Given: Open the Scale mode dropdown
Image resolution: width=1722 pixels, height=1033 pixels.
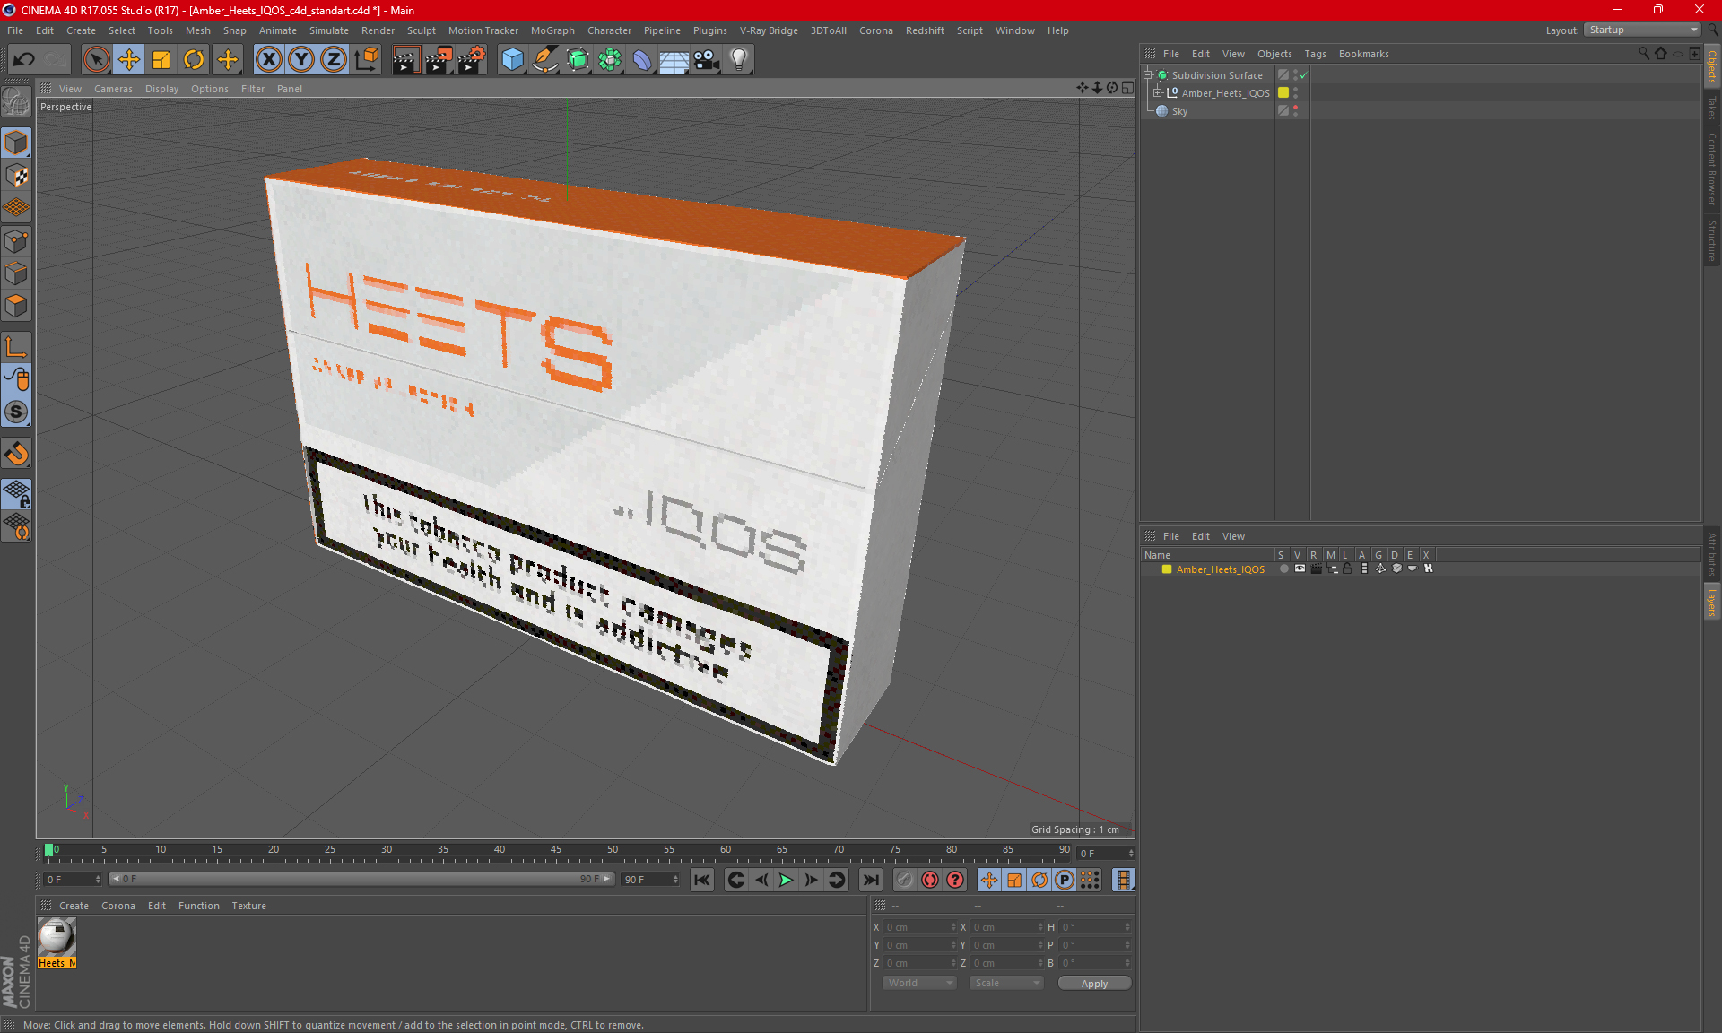Looking at the screenshot, I should coord(1006,983).
